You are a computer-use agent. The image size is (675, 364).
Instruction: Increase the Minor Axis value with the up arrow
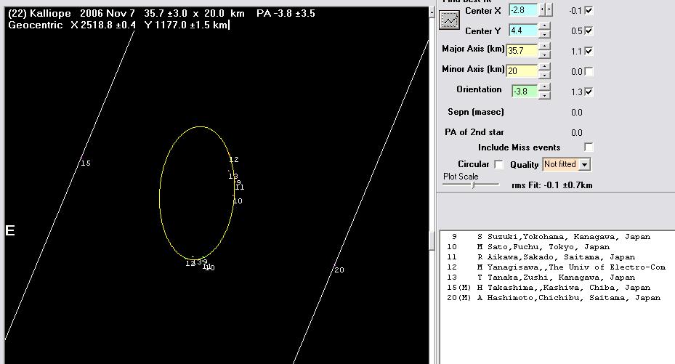[544, 67]
